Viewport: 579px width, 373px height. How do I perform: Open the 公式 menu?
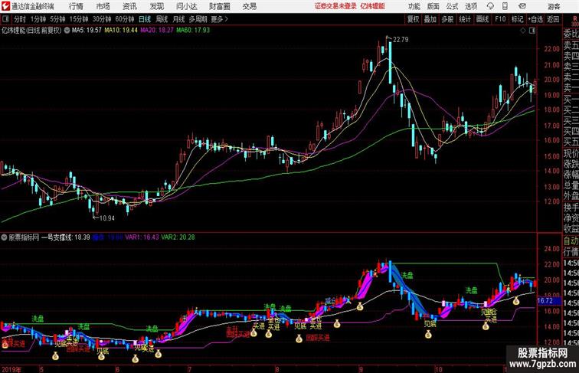click(452, 6)
